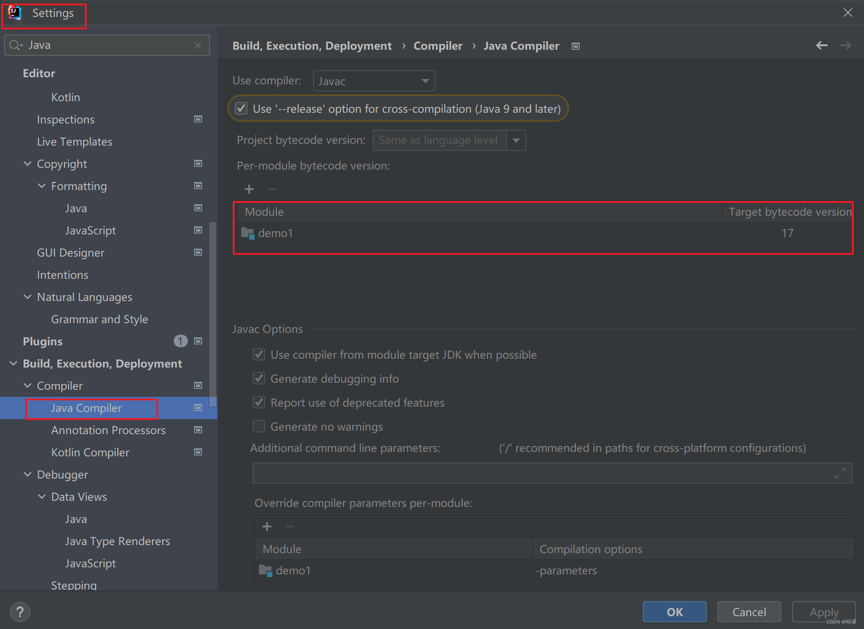
Task: Open the Use compiler Javac dropdown
Action: 374,81
